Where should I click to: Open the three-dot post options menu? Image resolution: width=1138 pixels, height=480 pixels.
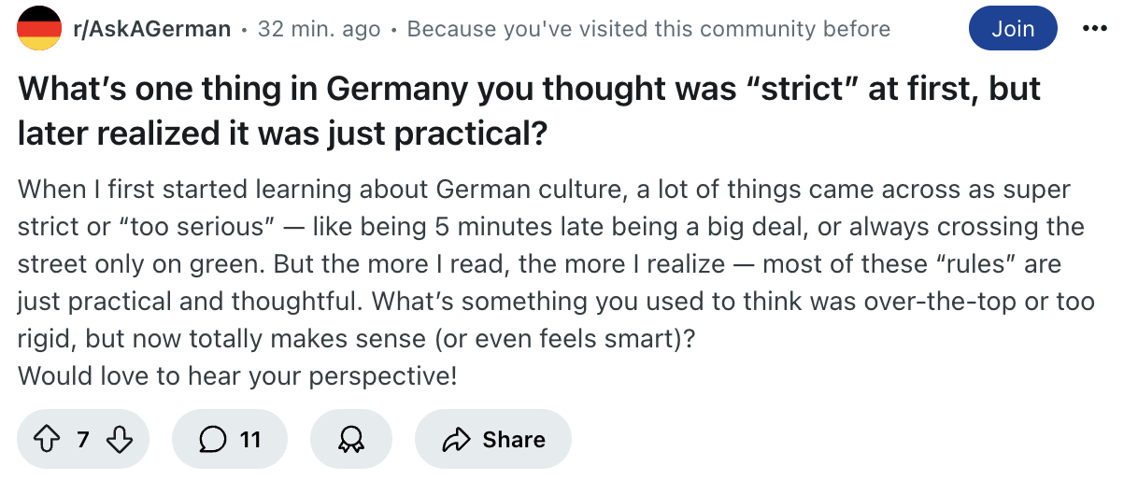pyautogui.click(x=1093, y=28)
